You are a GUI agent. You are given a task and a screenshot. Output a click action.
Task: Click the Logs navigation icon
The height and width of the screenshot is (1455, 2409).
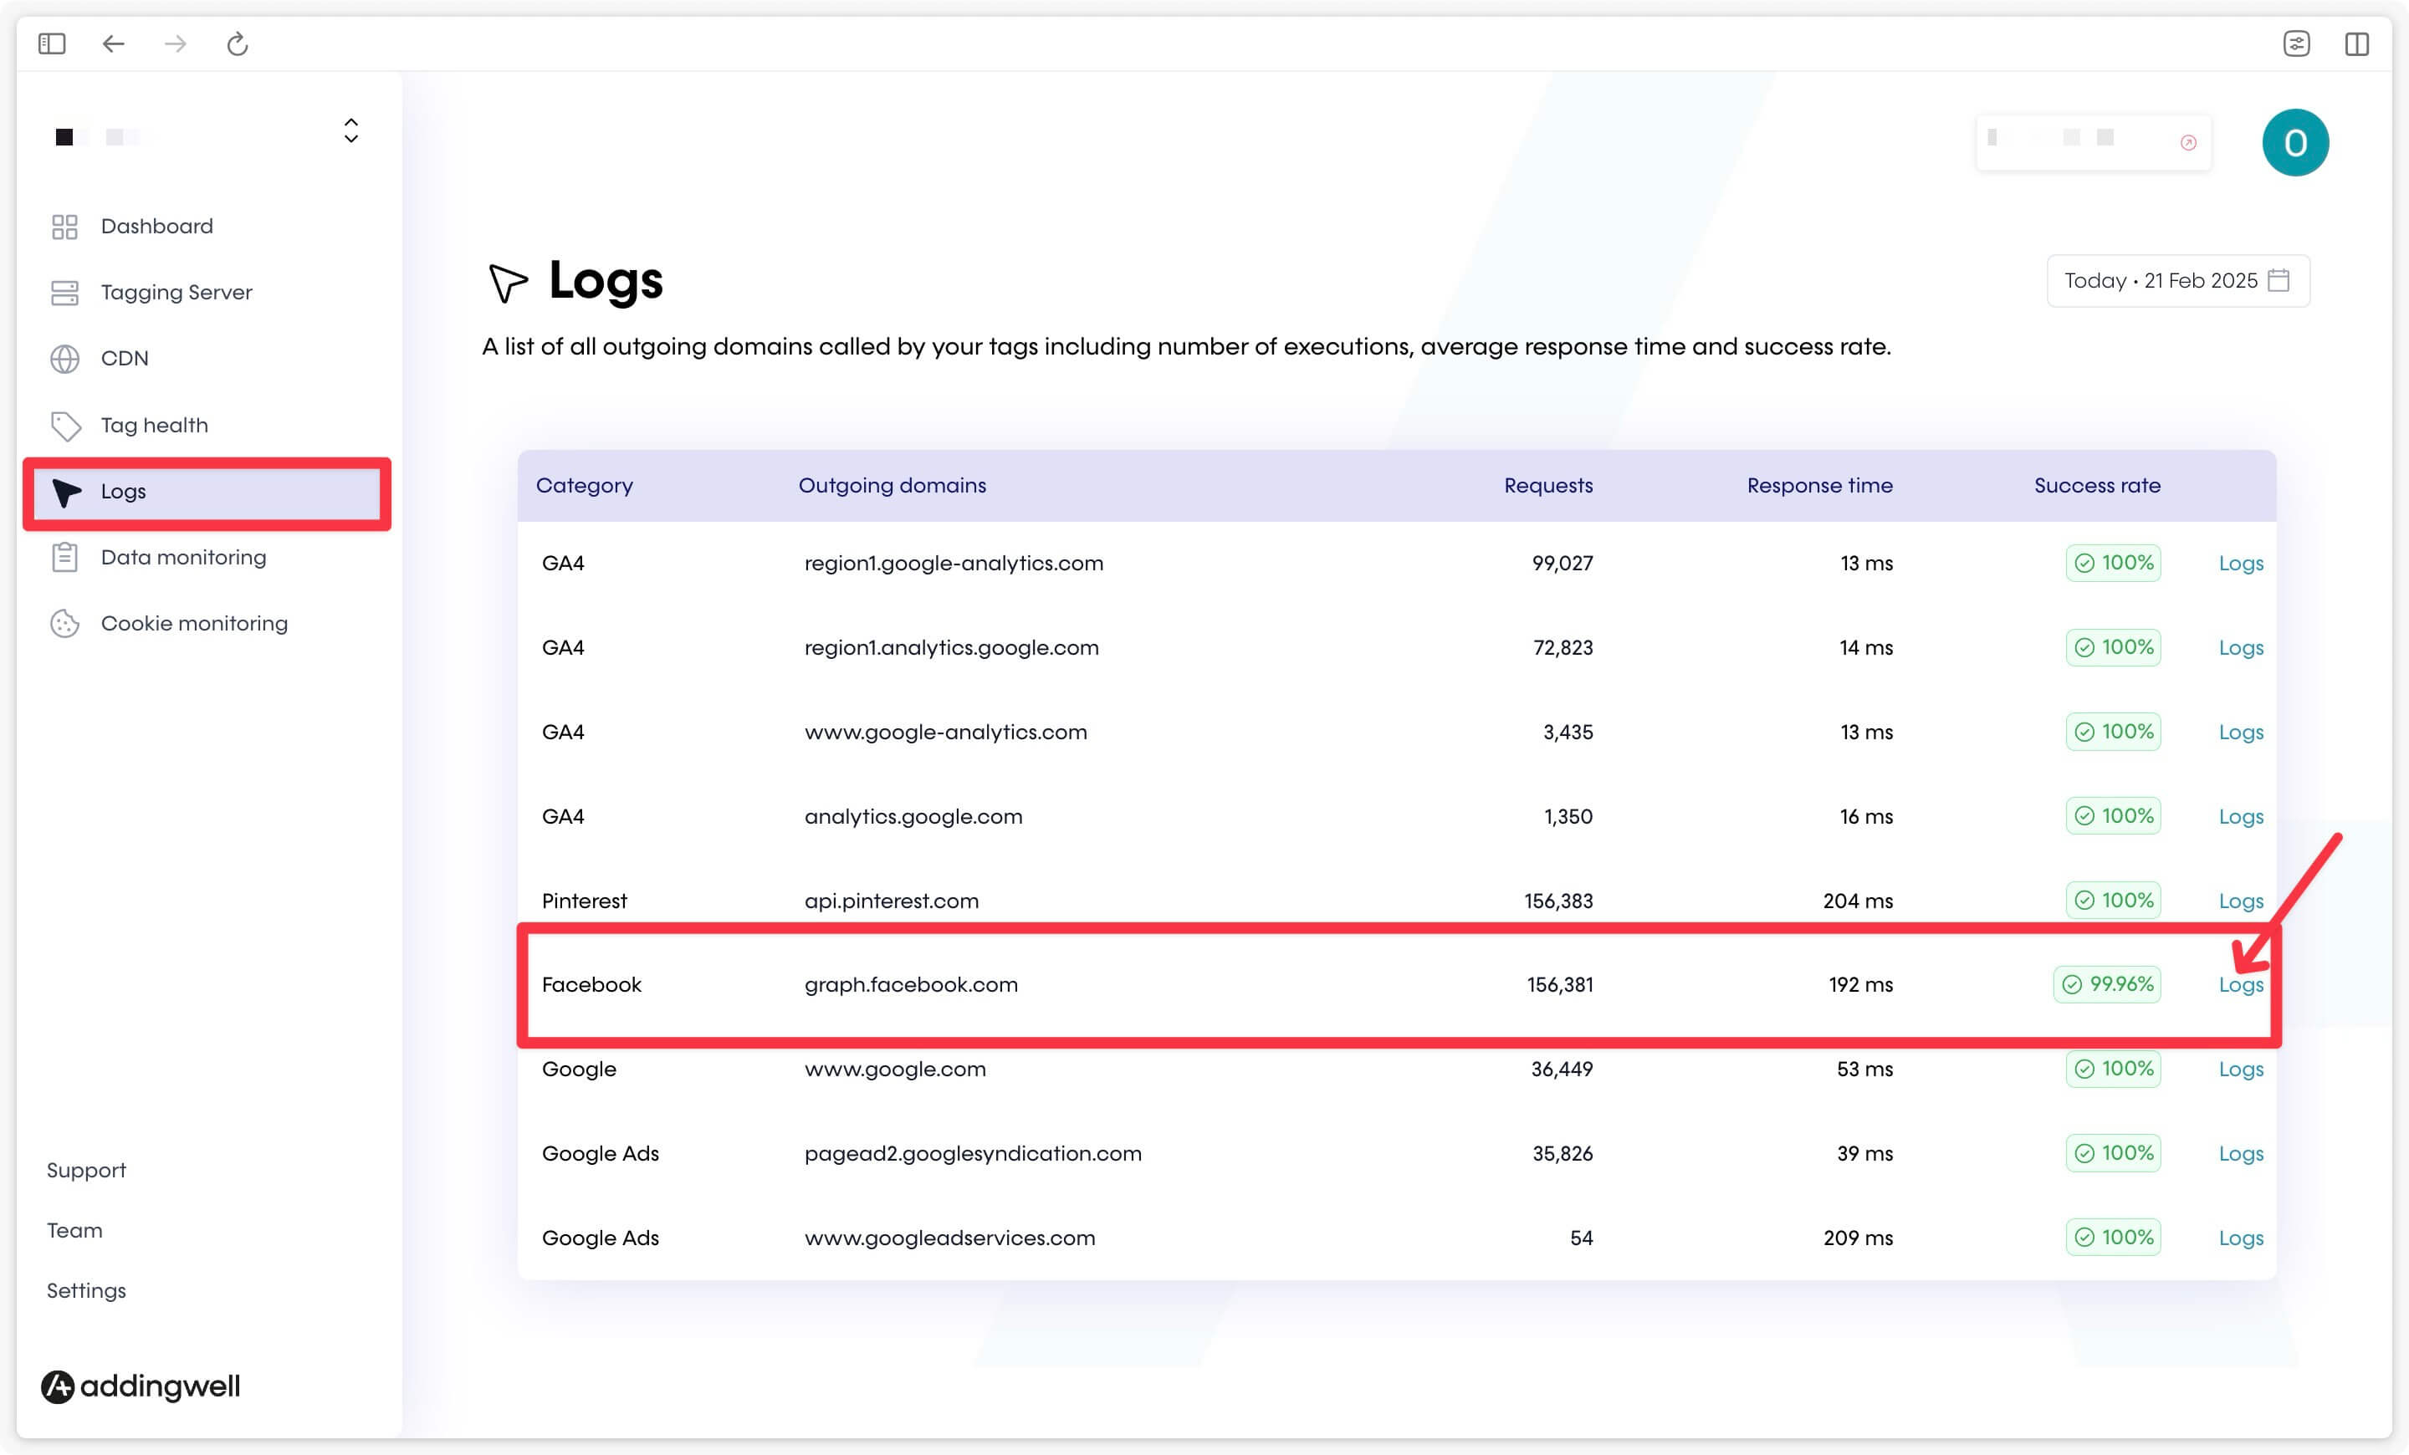[x=64, y=490]
